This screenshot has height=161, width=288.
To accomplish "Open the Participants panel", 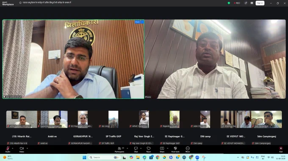I will tap(119, 149).
